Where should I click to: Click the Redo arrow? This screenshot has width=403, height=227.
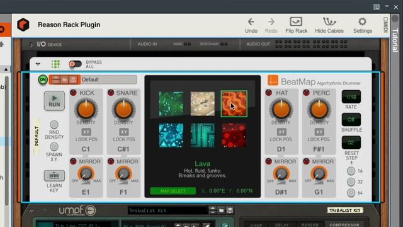[x=271, y=25]
